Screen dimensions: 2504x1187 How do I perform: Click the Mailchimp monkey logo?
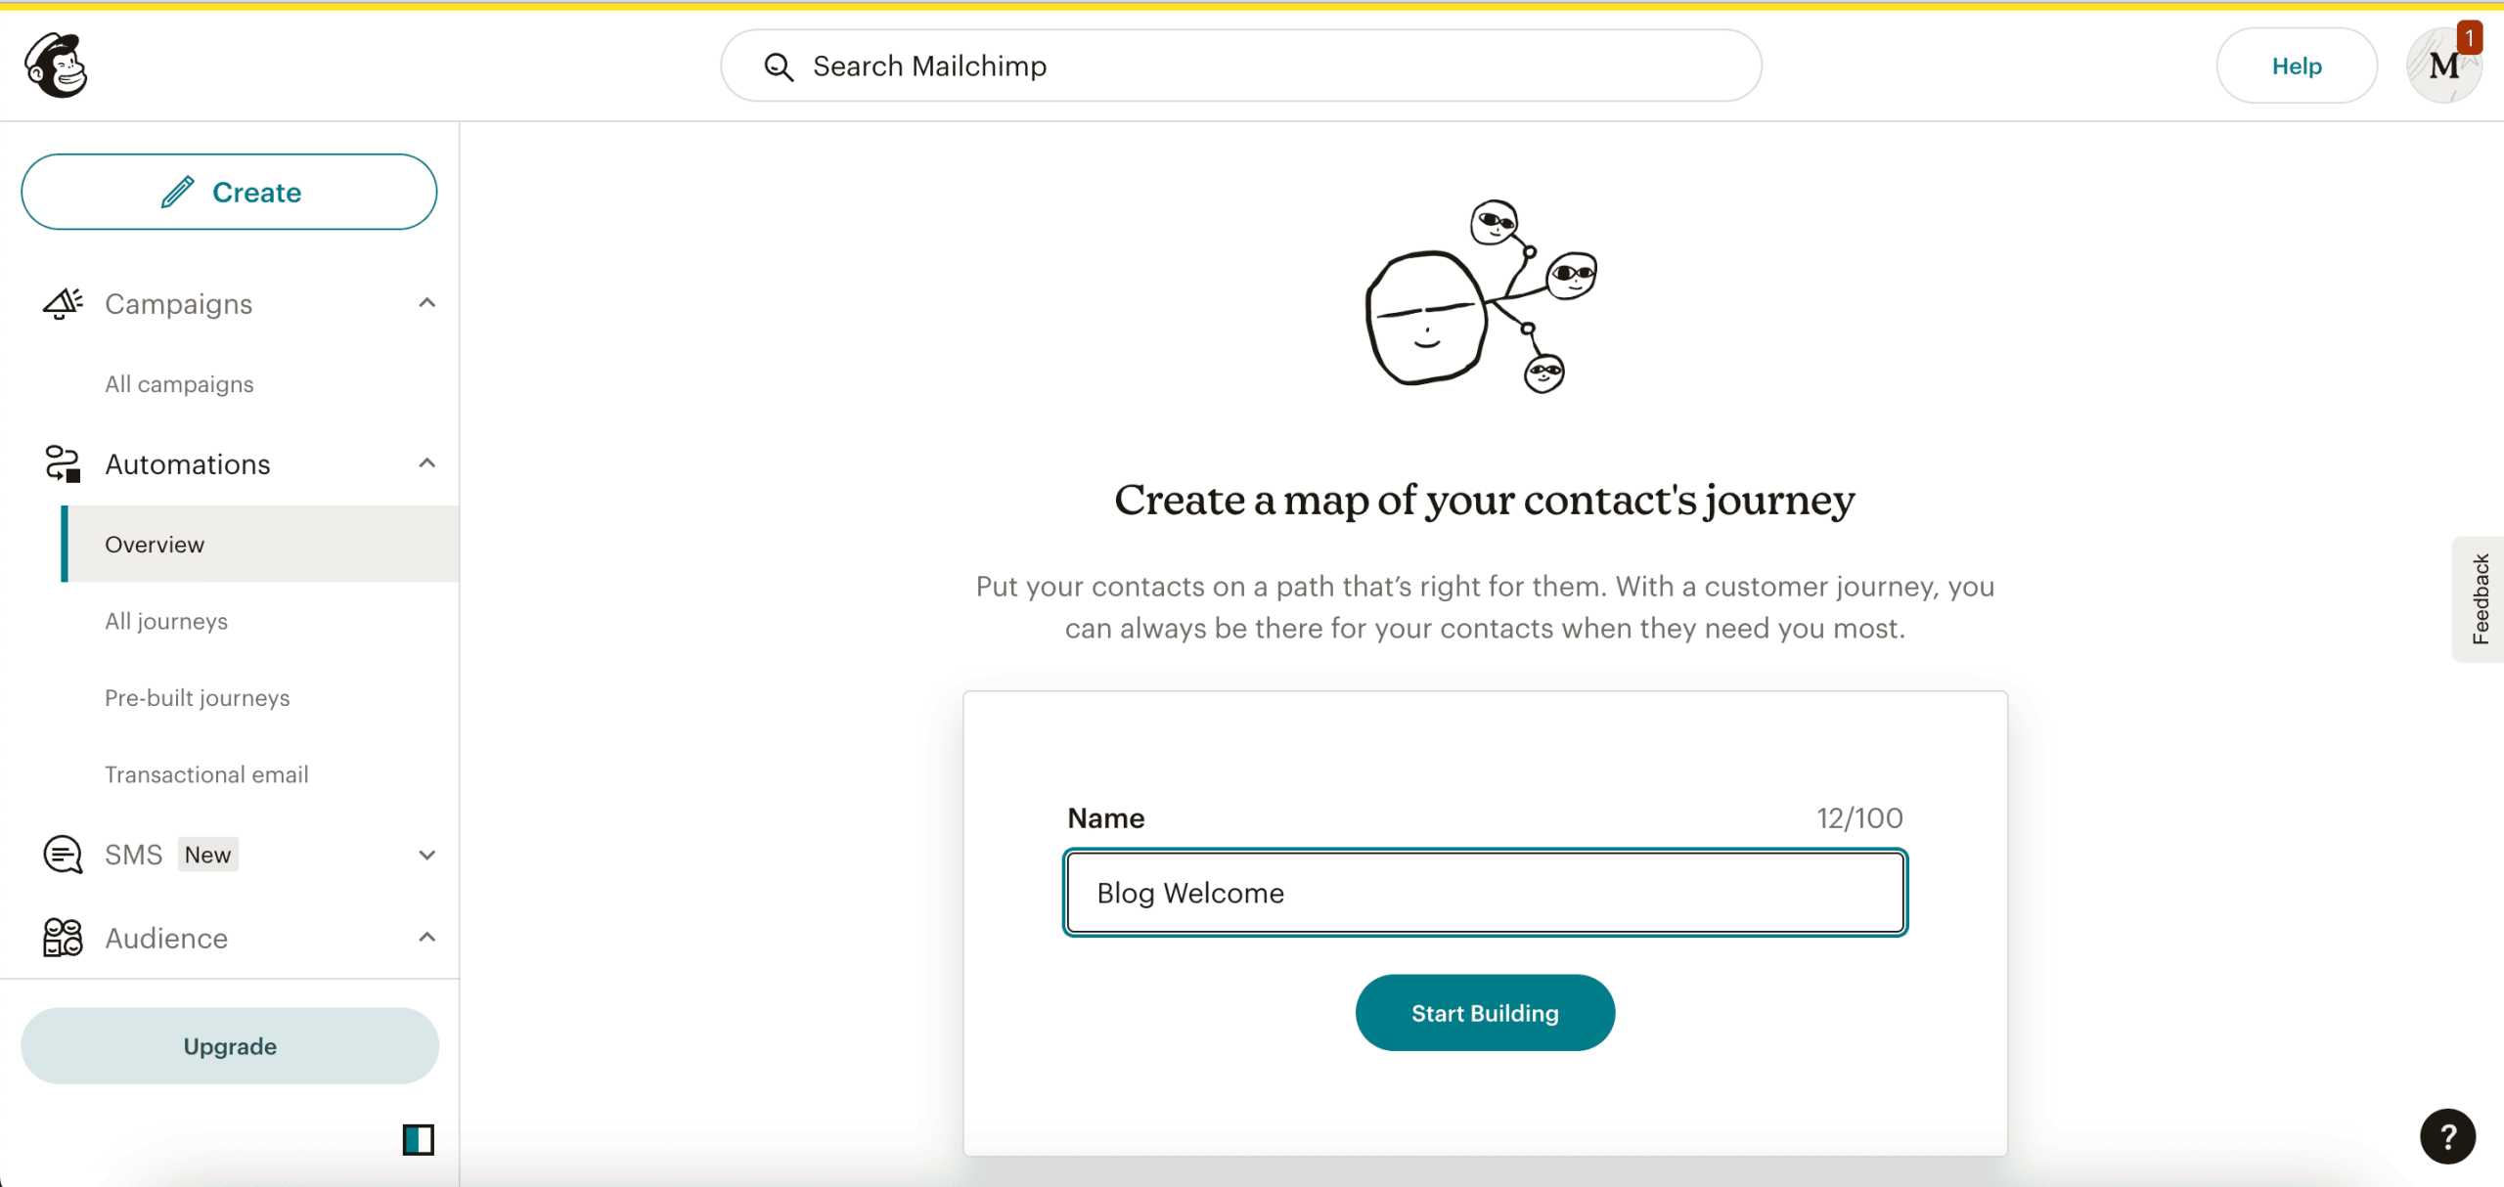(56, 65)
